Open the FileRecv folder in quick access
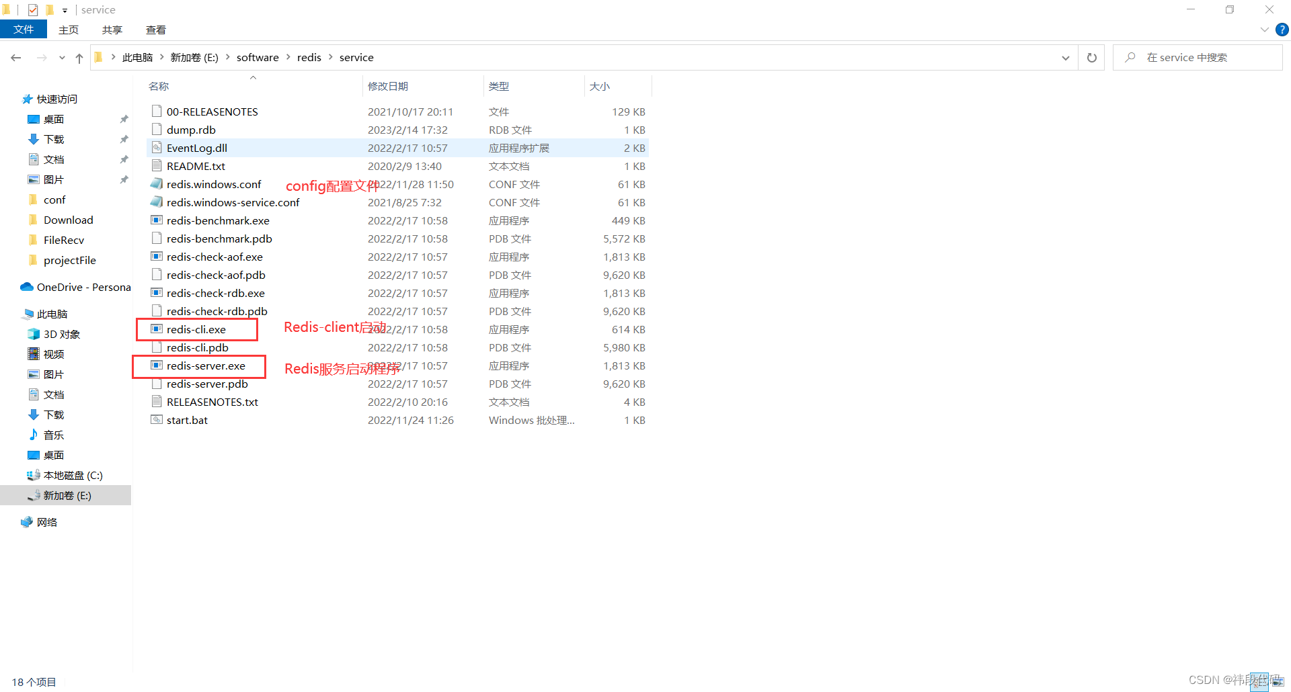 click(x=63, y=240)
